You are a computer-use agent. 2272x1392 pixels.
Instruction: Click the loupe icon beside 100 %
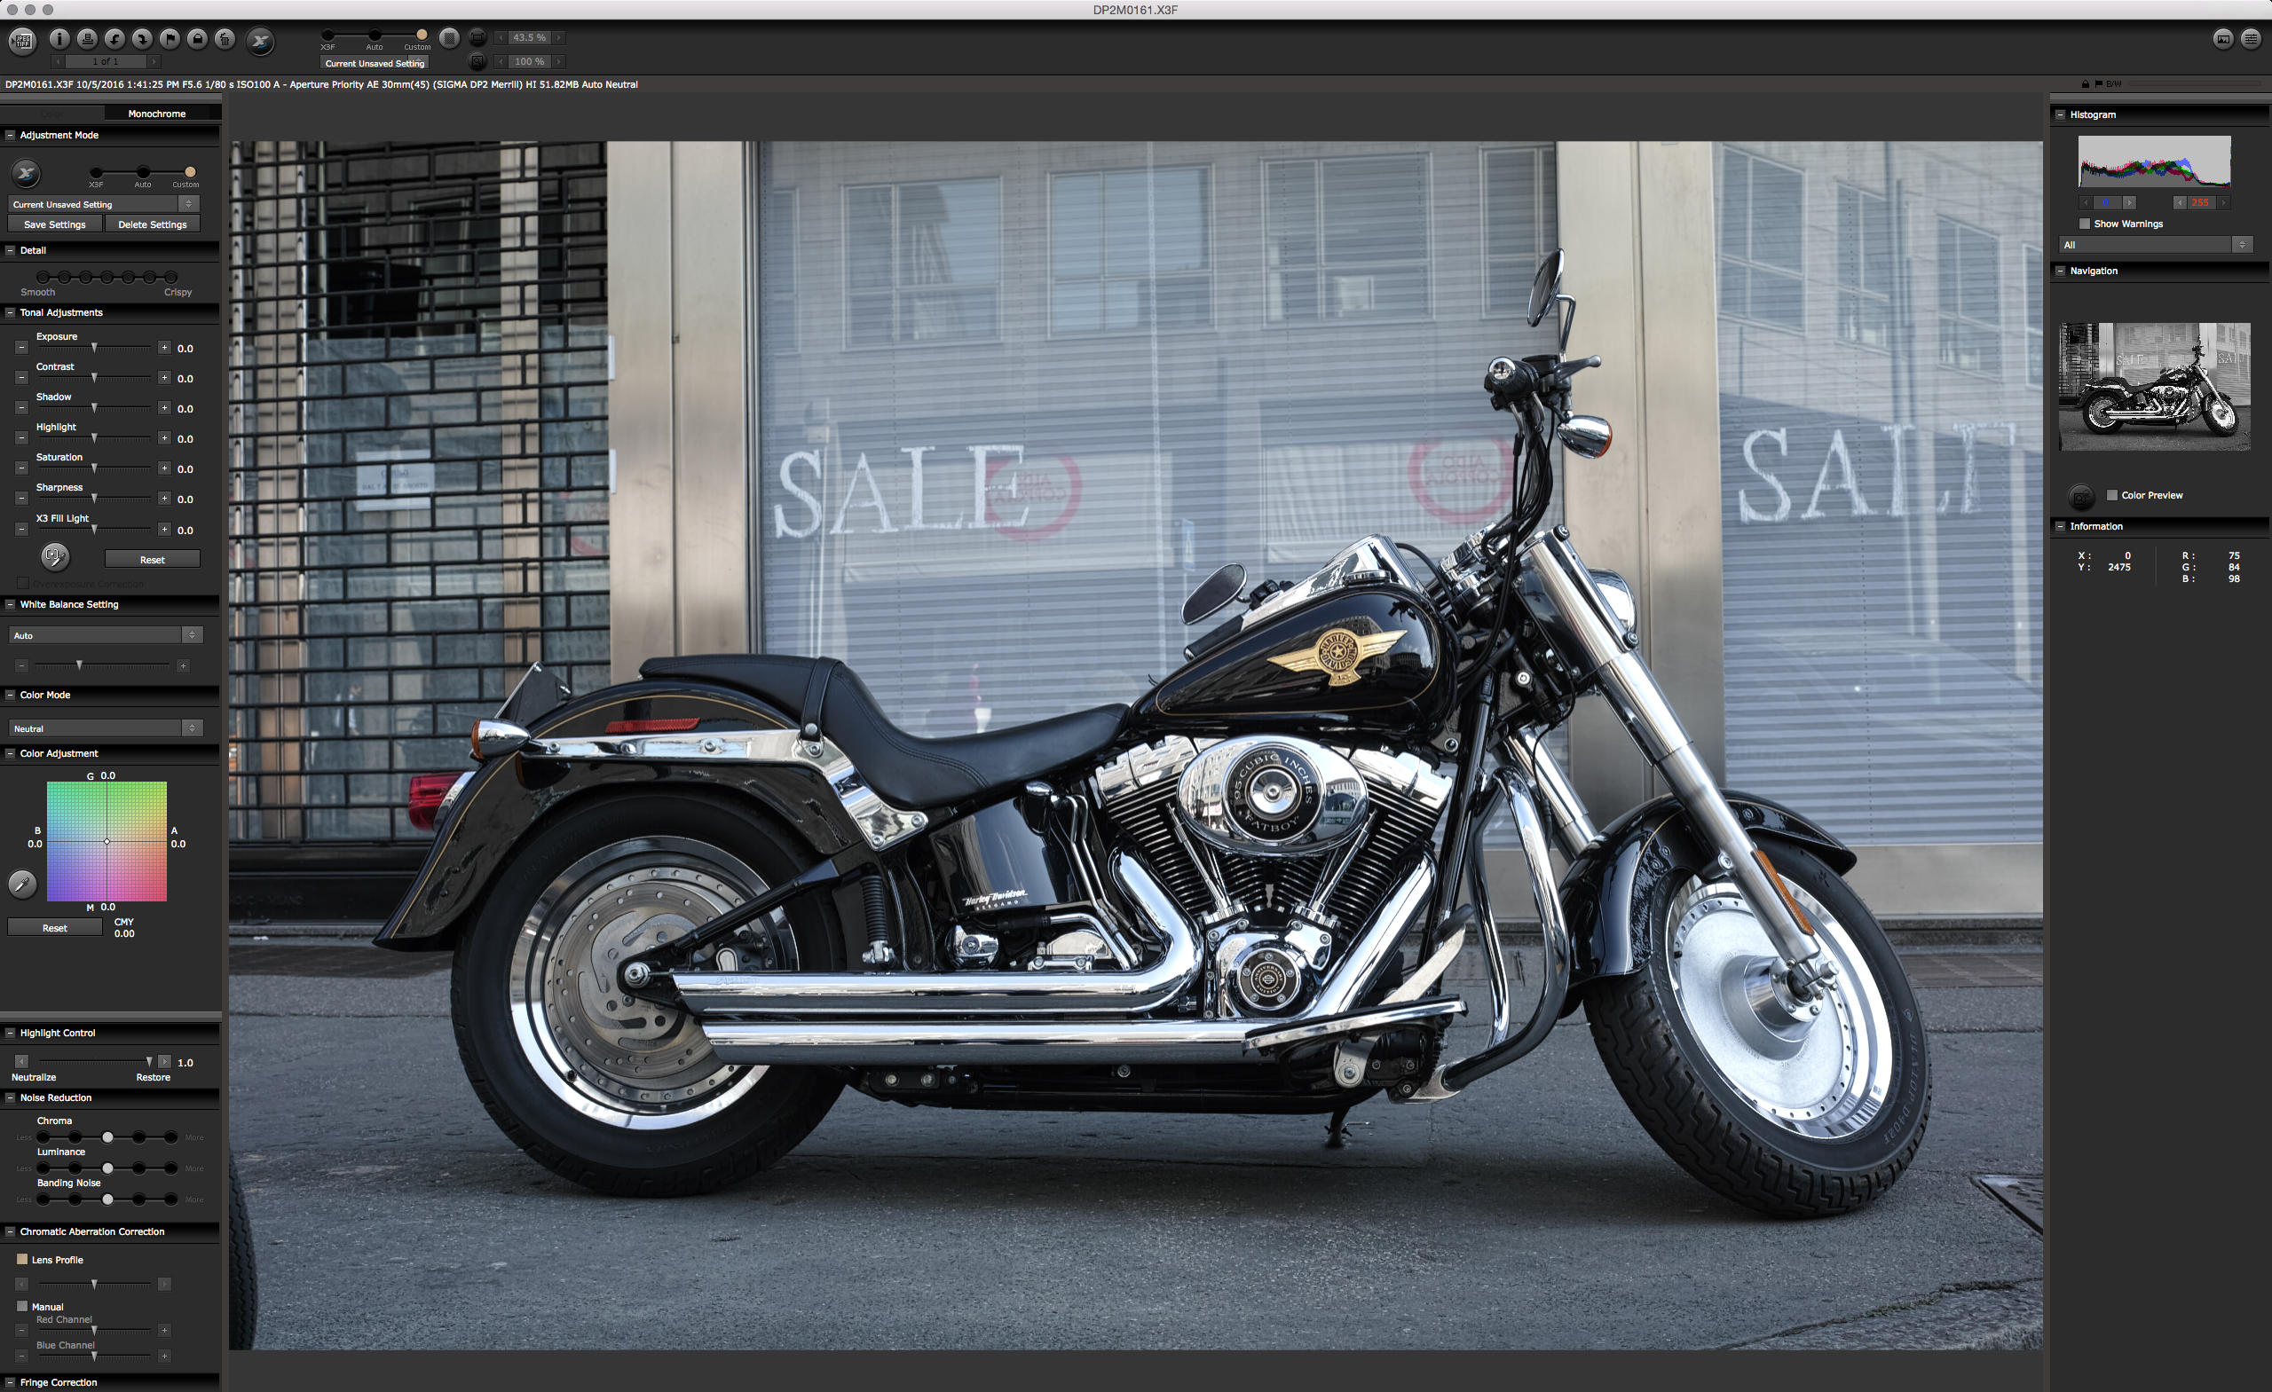(477, 62)
